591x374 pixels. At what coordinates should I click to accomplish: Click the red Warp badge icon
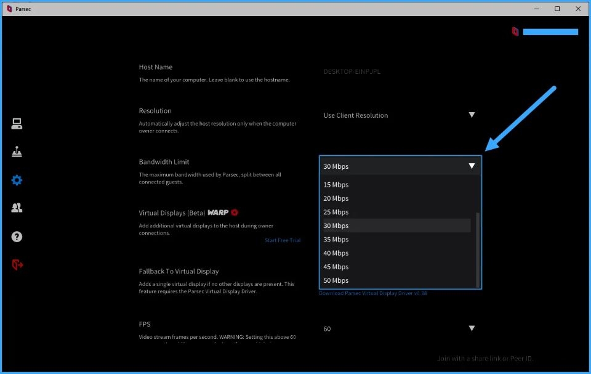[x=235, y=213]
